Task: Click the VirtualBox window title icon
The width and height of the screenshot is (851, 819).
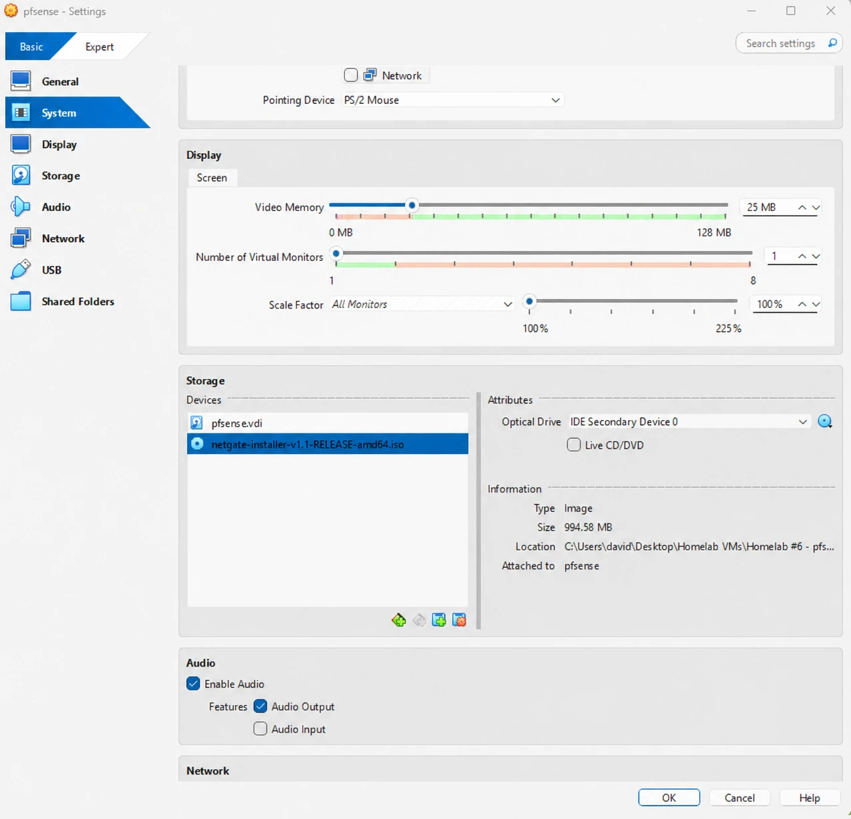Action: coord(11,11)
